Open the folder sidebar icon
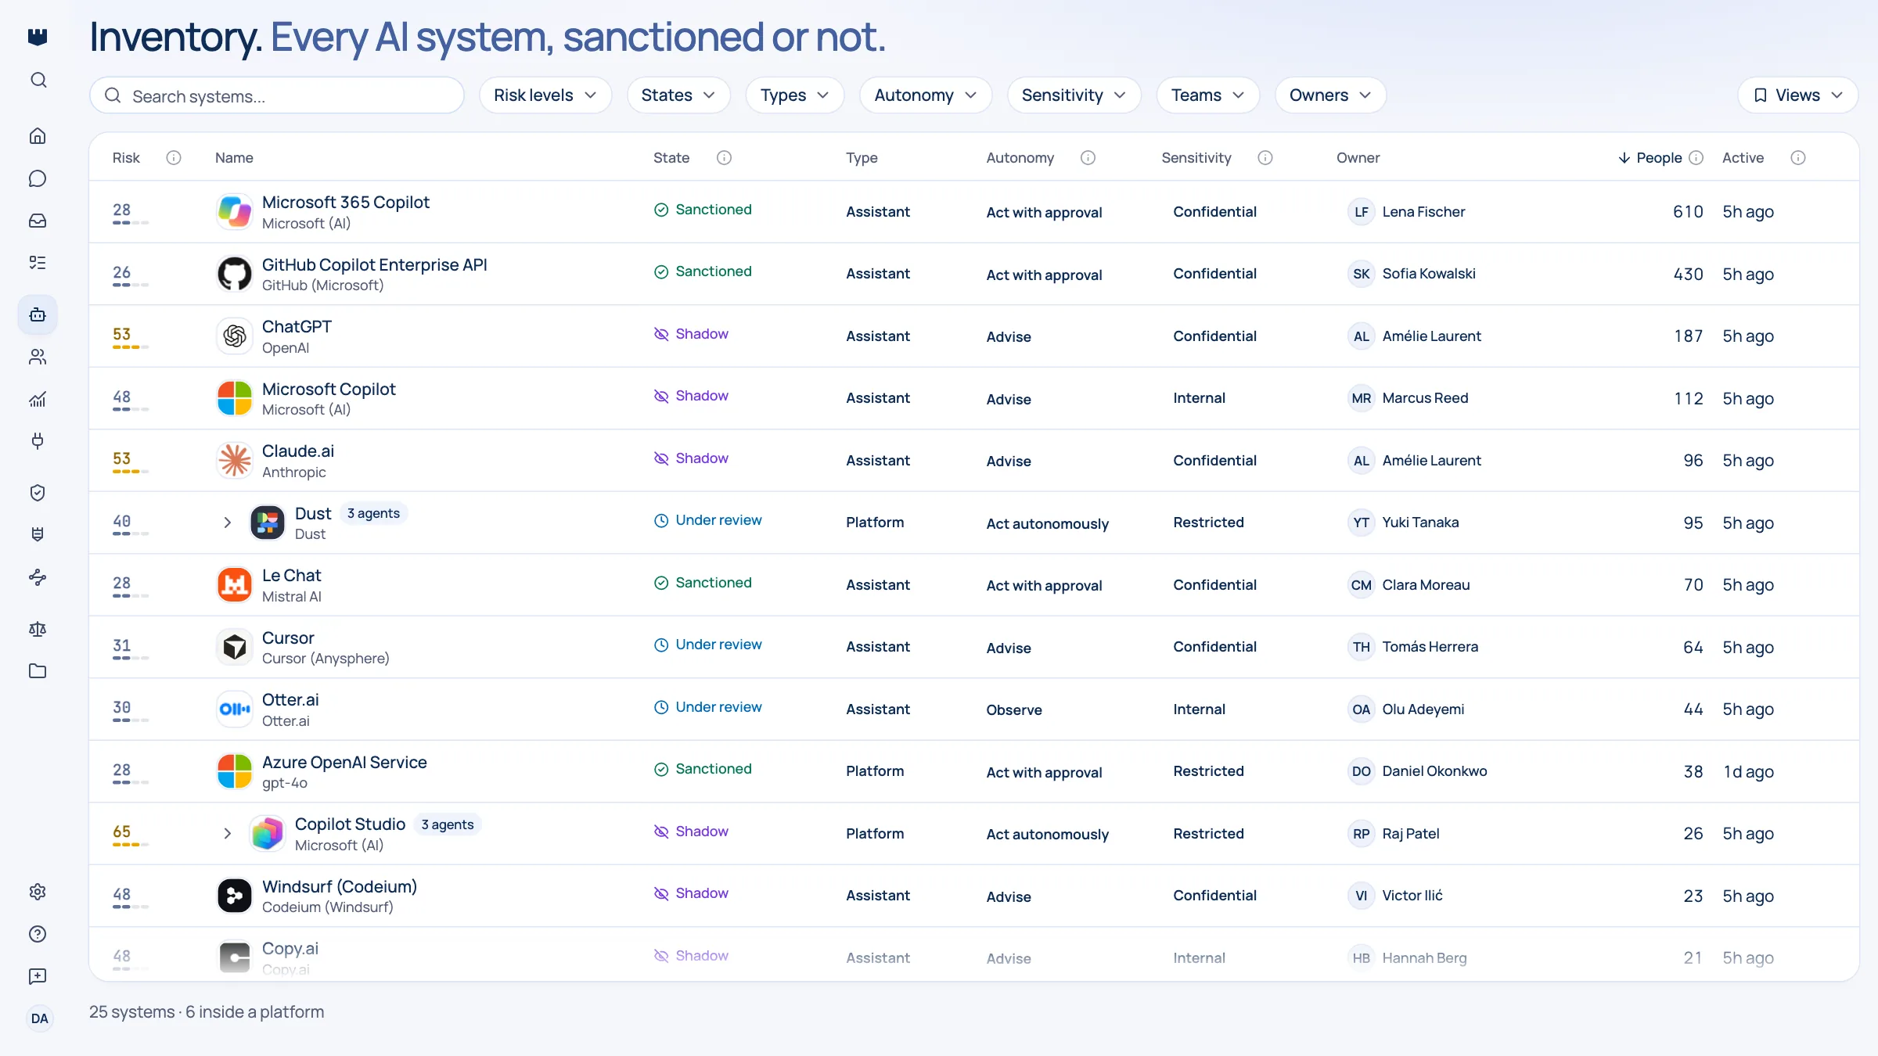The height and width of the screenshot is (1056, 1878). 38,671
